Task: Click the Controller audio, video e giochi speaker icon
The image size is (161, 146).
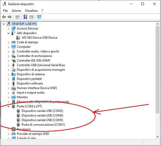Action: (13, 51)
